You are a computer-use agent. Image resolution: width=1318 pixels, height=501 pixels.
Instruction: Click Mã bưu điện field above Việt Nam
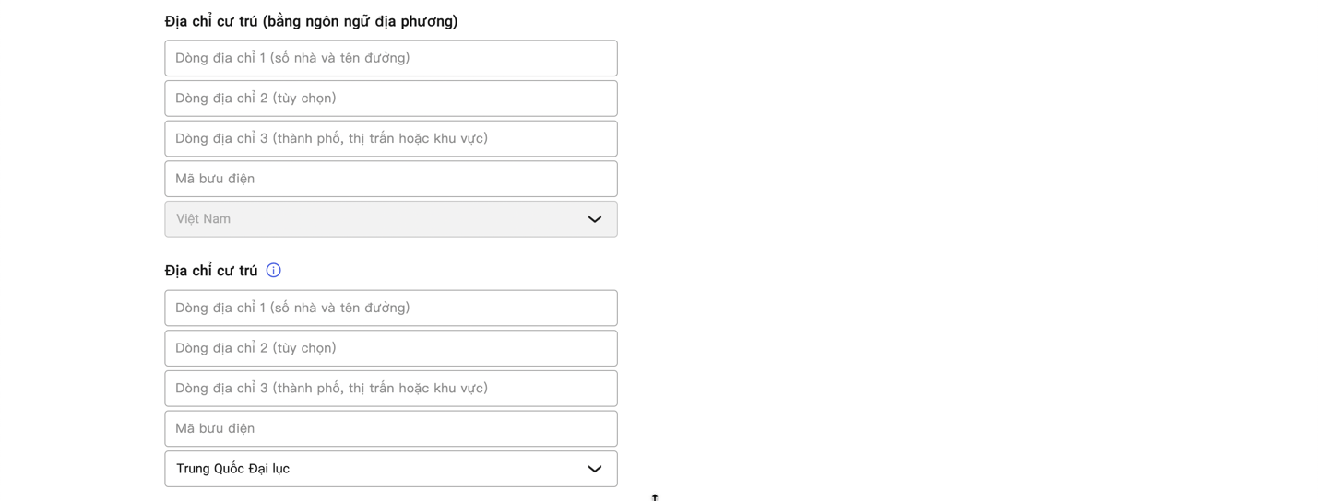[390, 179]
